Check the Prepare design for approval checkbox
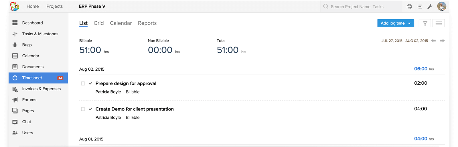Screen dimensions: 458x147 coord(83,83)
